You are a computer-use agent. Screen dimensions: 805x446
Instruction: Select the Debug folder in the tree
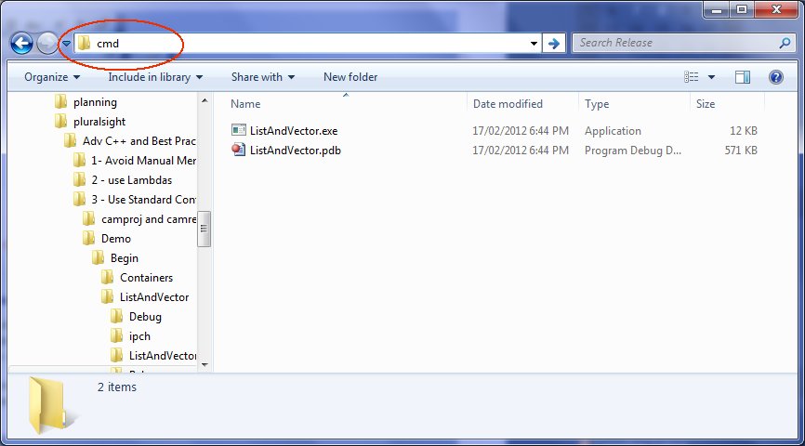pyautogui.click(x=145, y=317)
